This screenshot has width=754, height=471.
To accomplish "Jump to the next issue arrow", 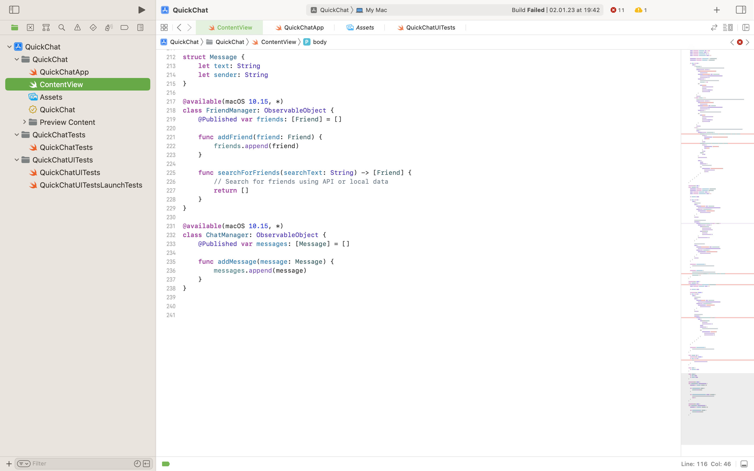I will 747,42.
